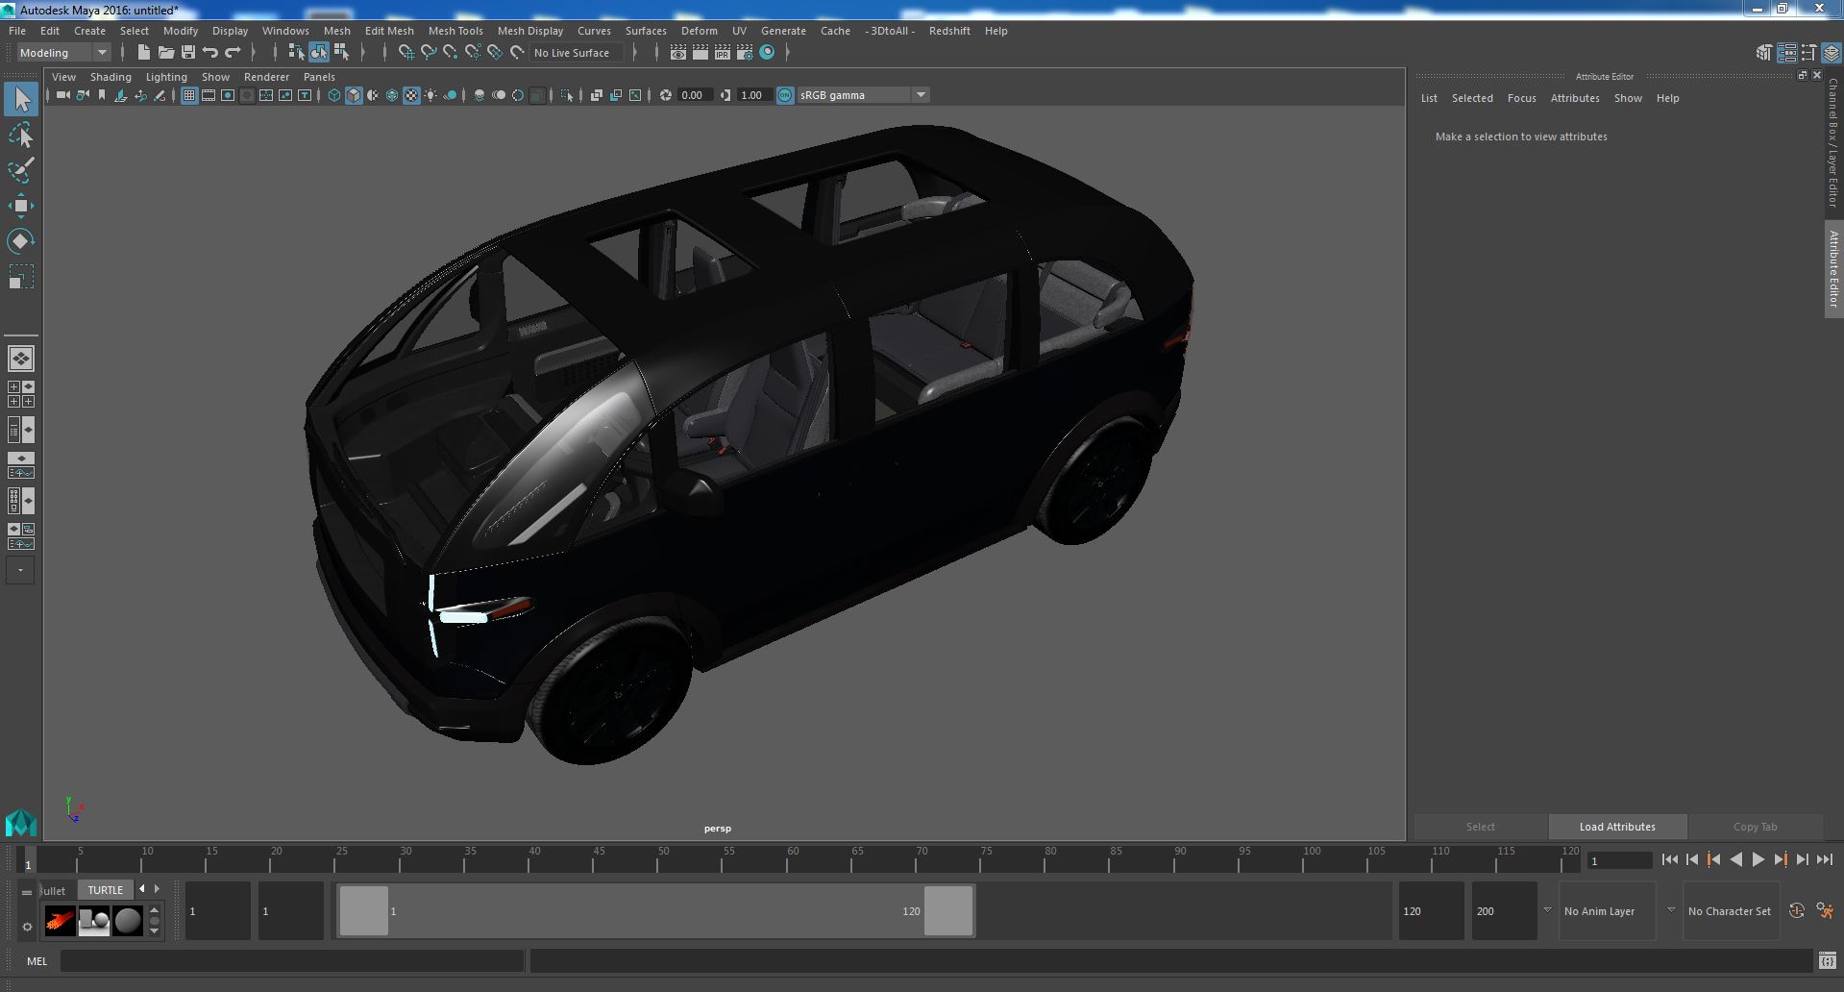Open Attribute Editor Focus menu

click(x=1521, y=98)
